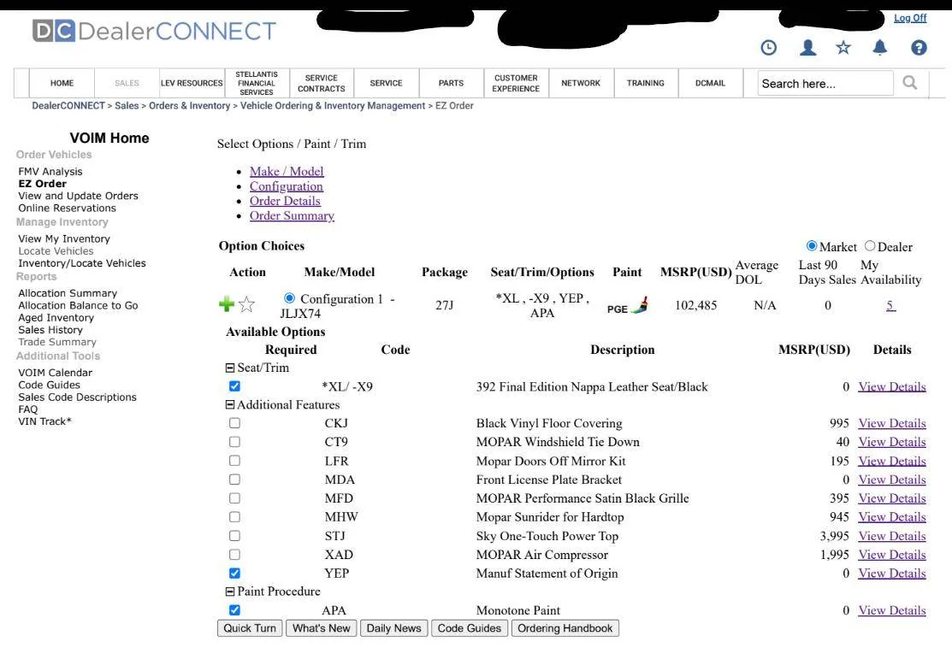
Task: Click the Daily News button
Action: pyautogui.click(x=394, y=628)
